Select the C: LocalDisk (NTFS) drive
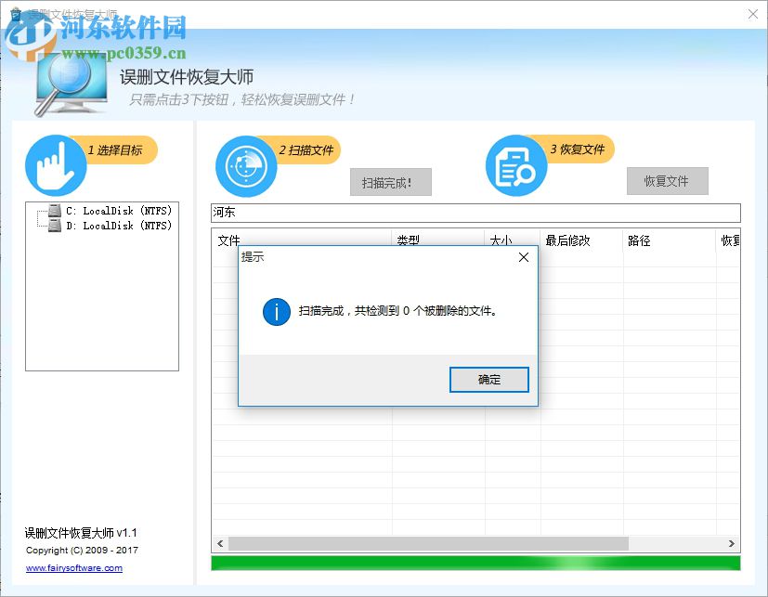The height and width of the screenshot is (597, 768). [121, 211]
